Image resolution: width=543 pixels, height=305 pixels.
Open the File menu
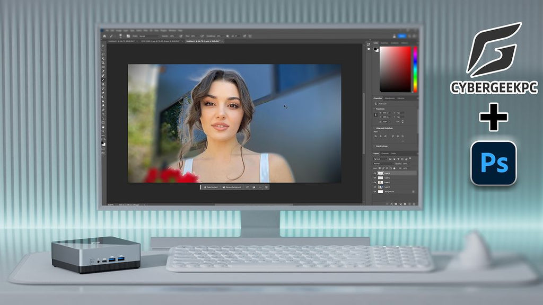(107, 30)
